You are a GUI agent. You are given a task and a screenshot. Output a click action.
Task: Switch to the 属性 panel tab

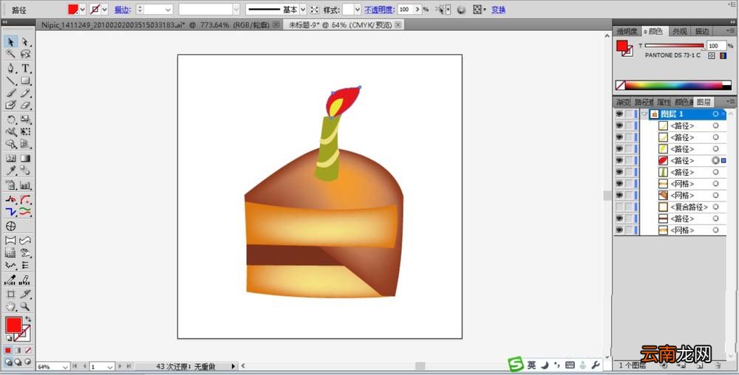[664, 102]
